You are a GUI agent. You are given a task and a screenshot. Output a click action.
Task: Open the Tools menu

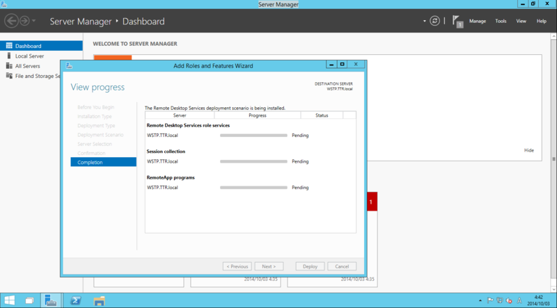[x=501, y=21]
